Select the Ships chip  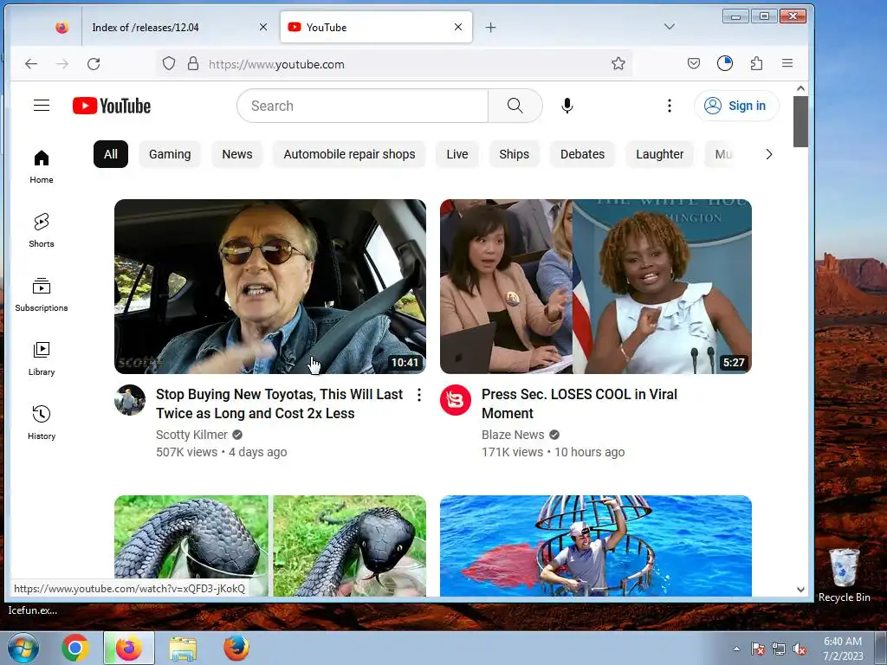click(515, 154)
